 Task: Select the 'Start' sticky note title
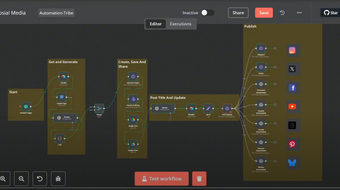pyautogui.click(x=13, y=92)
